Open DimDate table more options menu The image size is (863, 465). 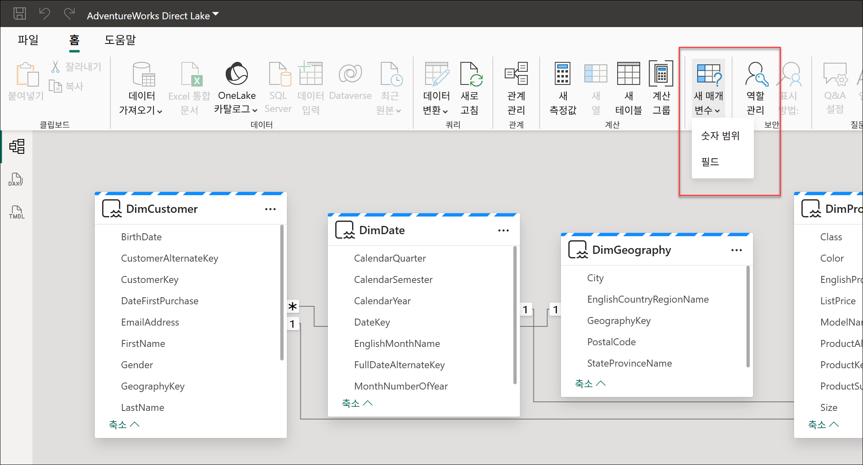point(504,230)
